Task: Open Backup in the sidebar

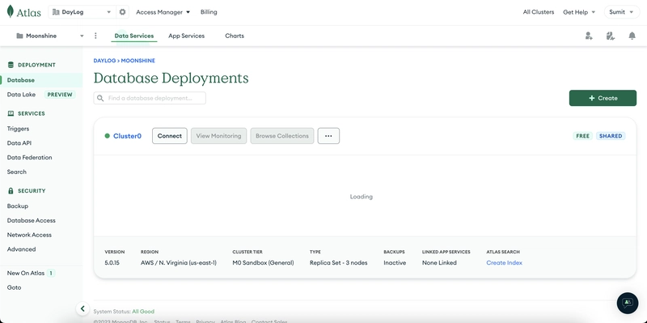Action: 18,206
